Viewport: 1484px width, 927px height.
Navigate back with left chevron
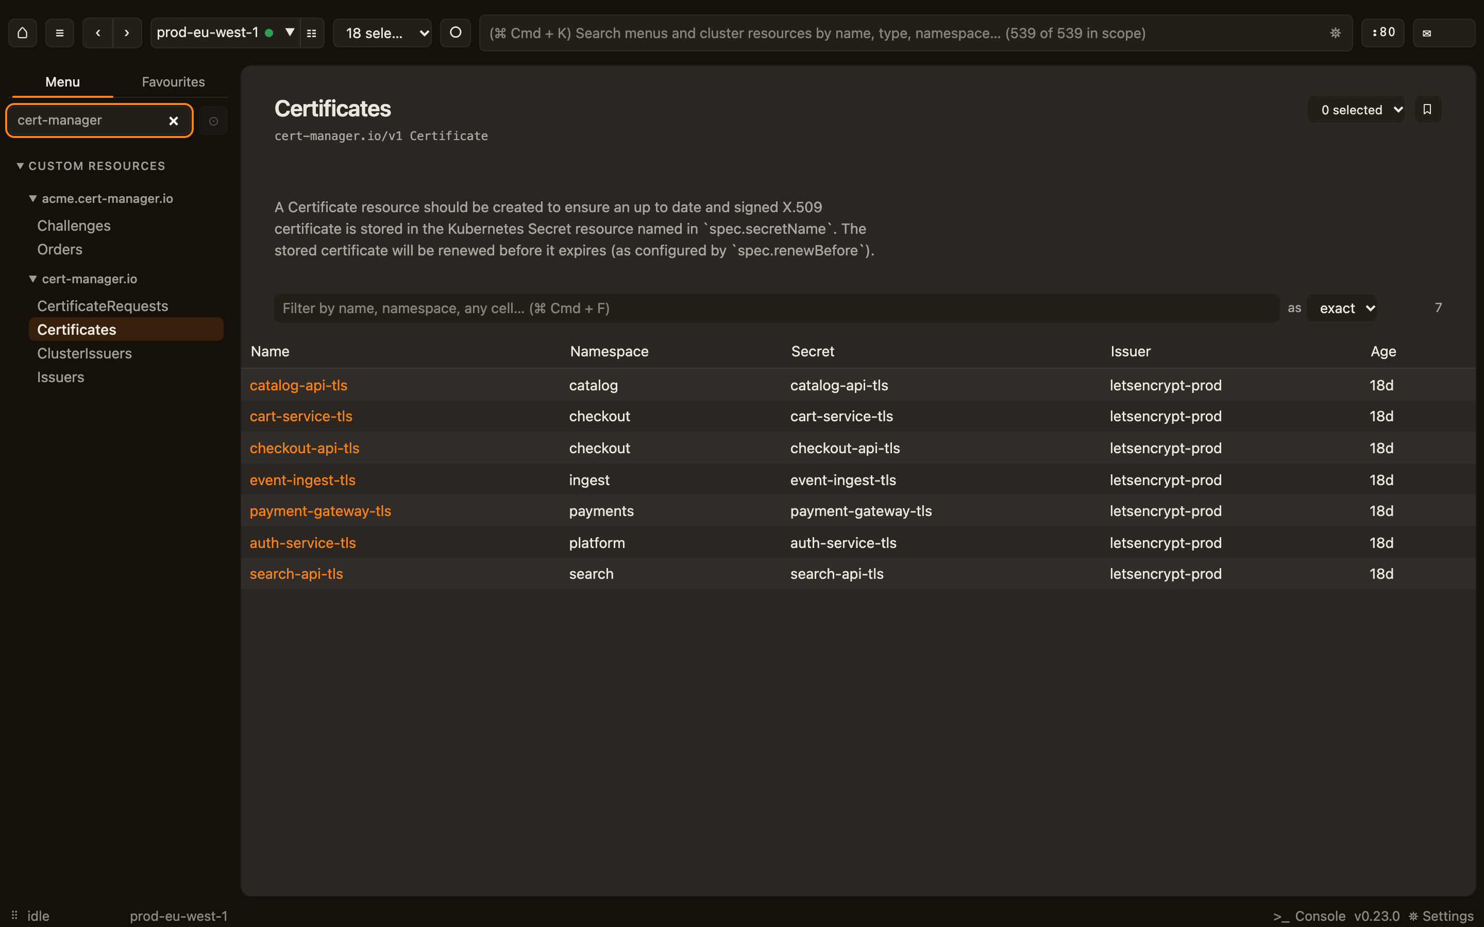click(x=98, y=32)
